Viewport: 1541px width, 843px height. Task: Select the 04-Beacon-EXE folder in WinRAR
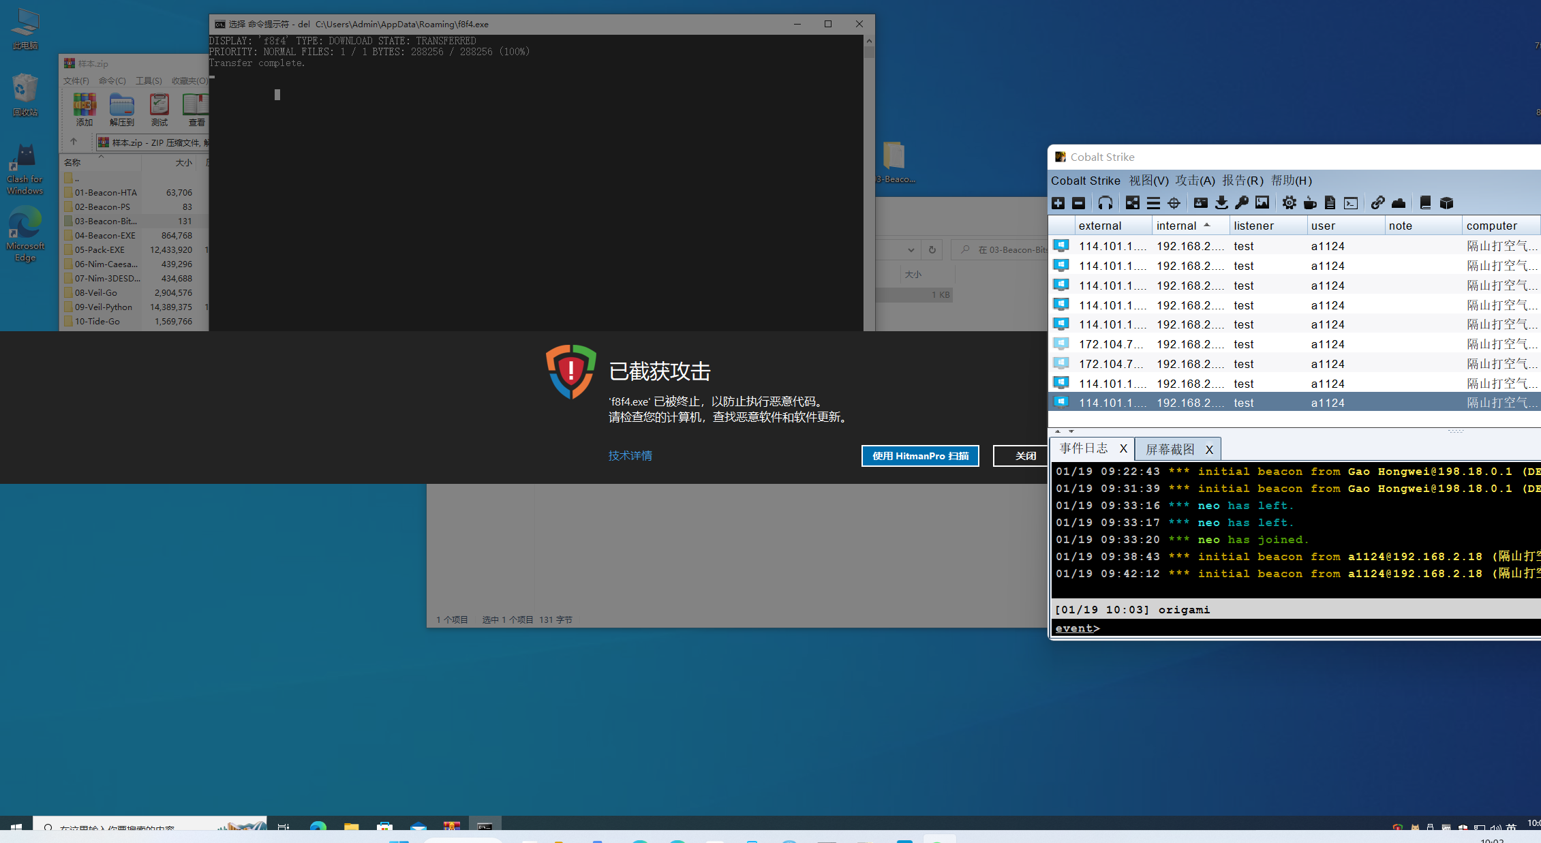pos(105,236)
